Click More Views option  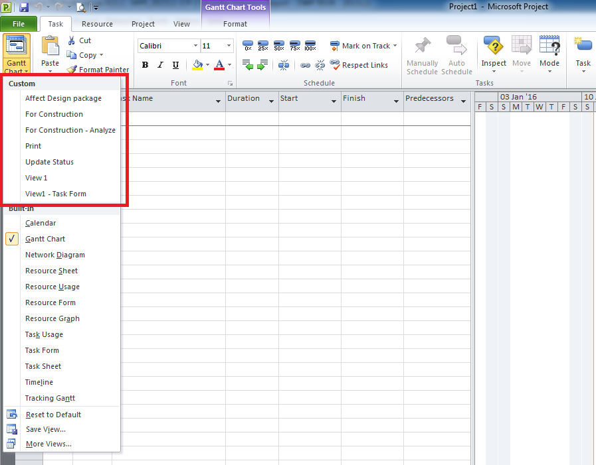click(x=47, y=444)
